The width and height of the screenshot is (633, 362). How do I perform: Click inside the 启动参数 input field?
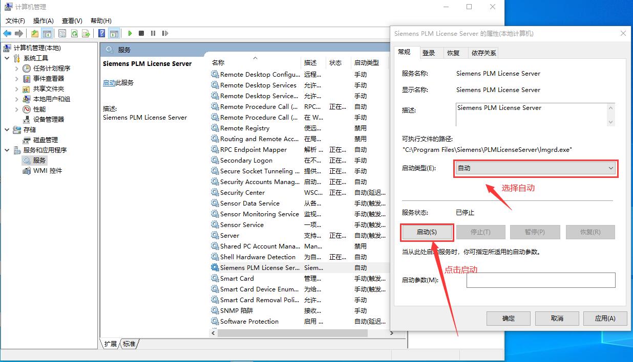pyautogui.click(x=540, y=280)
